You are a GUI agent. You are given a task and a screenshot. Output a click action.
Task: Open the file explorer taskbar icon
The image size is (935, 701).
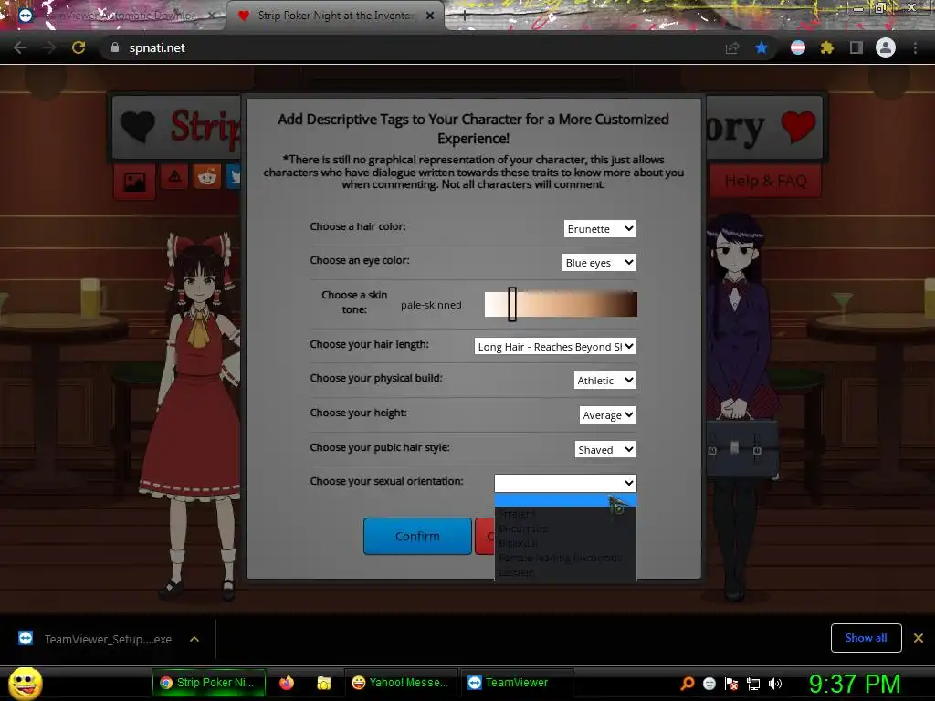click(x=324, y=683)
